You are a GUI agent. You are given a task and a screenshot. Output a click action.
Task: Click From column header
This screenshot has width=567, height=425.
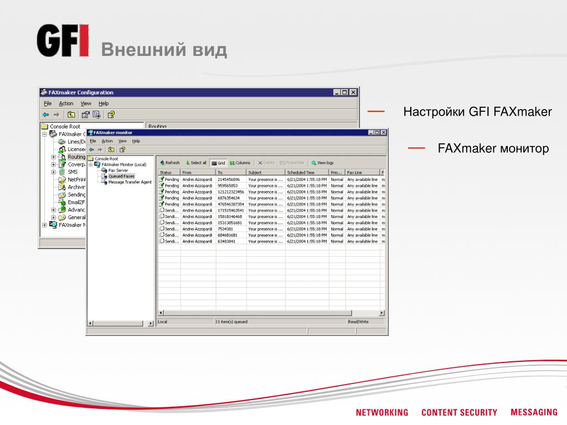pyautogui.click(x=198, y=173)
